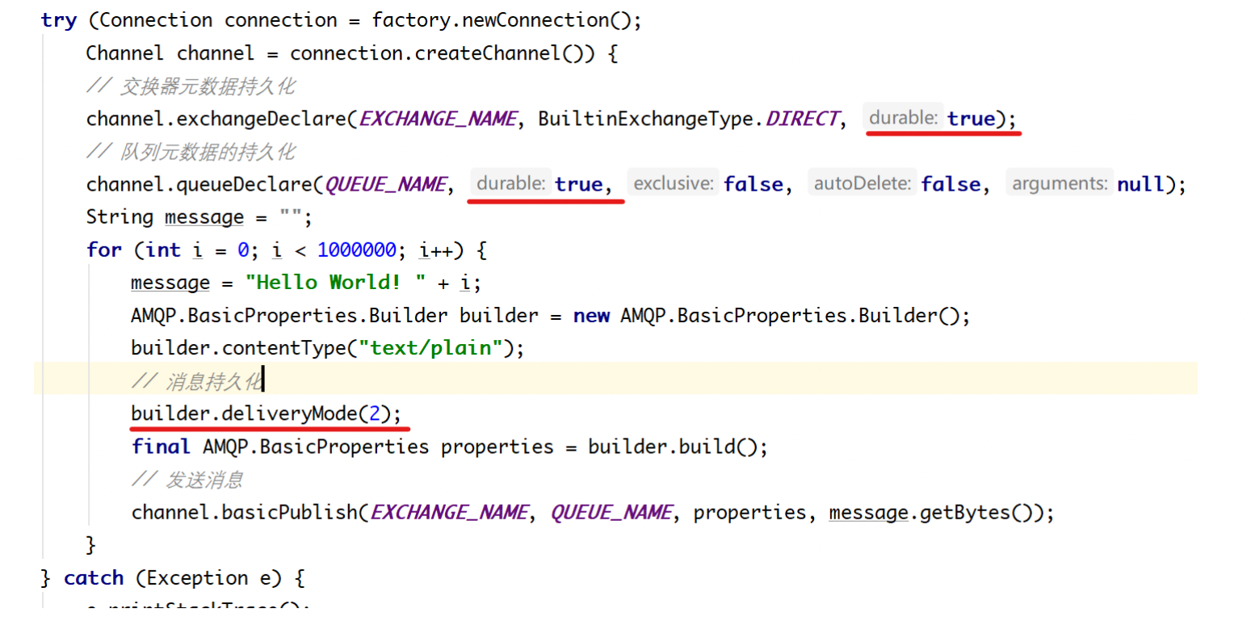
Task: Click the comment '发送消息'
Action: click(187, 479)
